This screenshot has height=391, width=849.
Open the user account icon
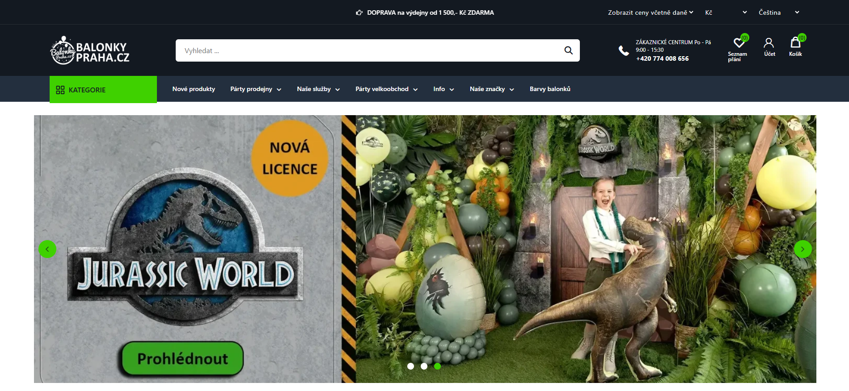(x=769, y=43)
